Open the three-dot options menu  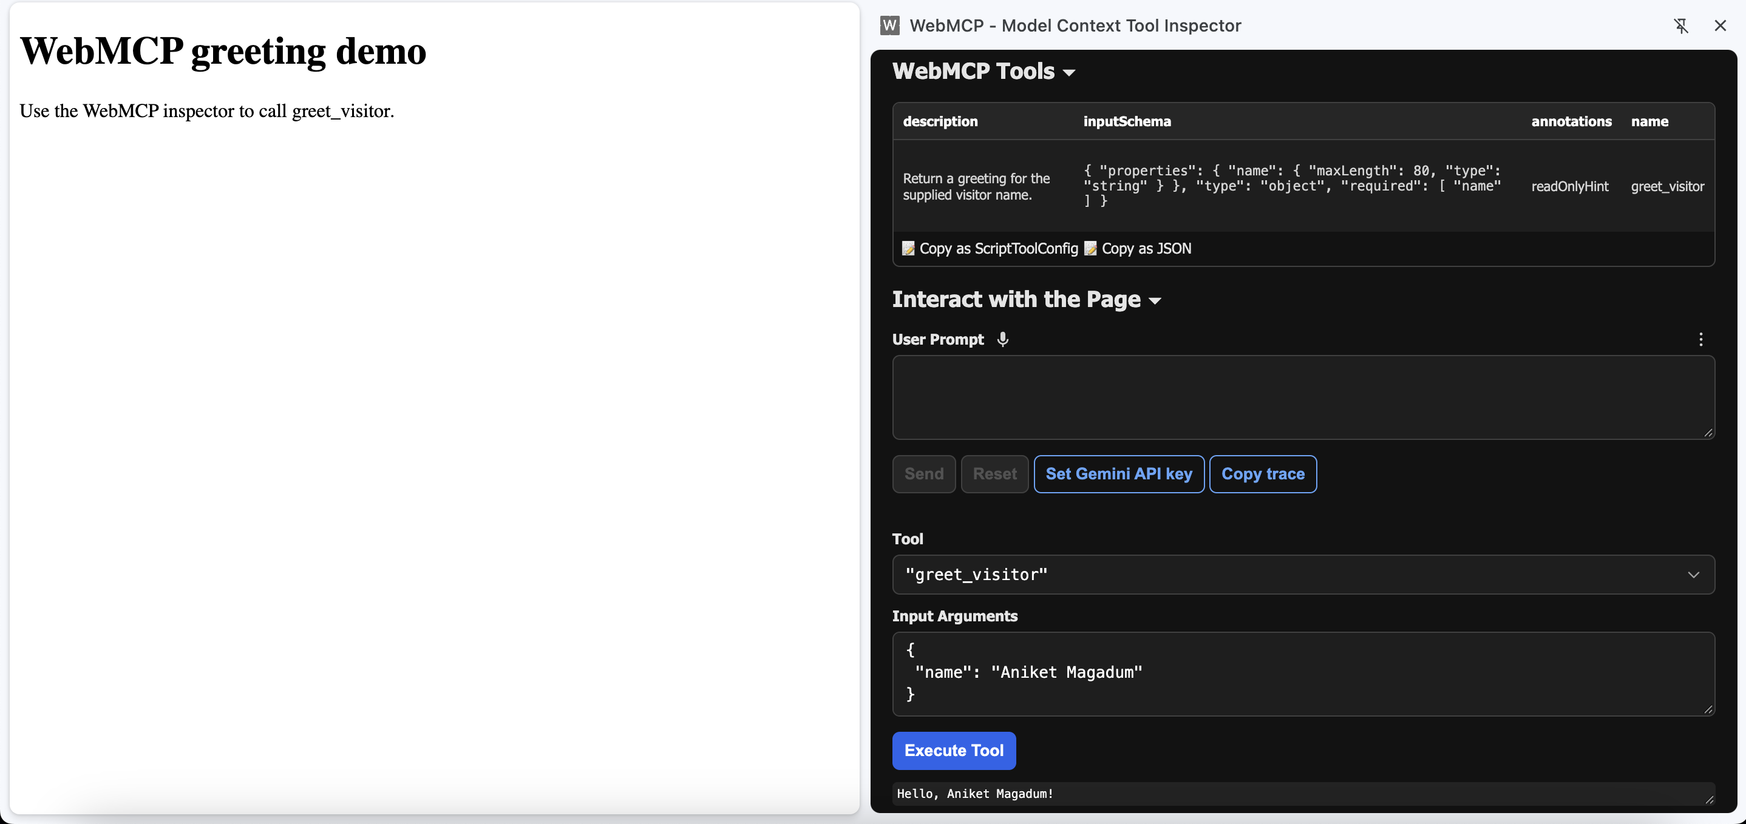point(1700,339)
